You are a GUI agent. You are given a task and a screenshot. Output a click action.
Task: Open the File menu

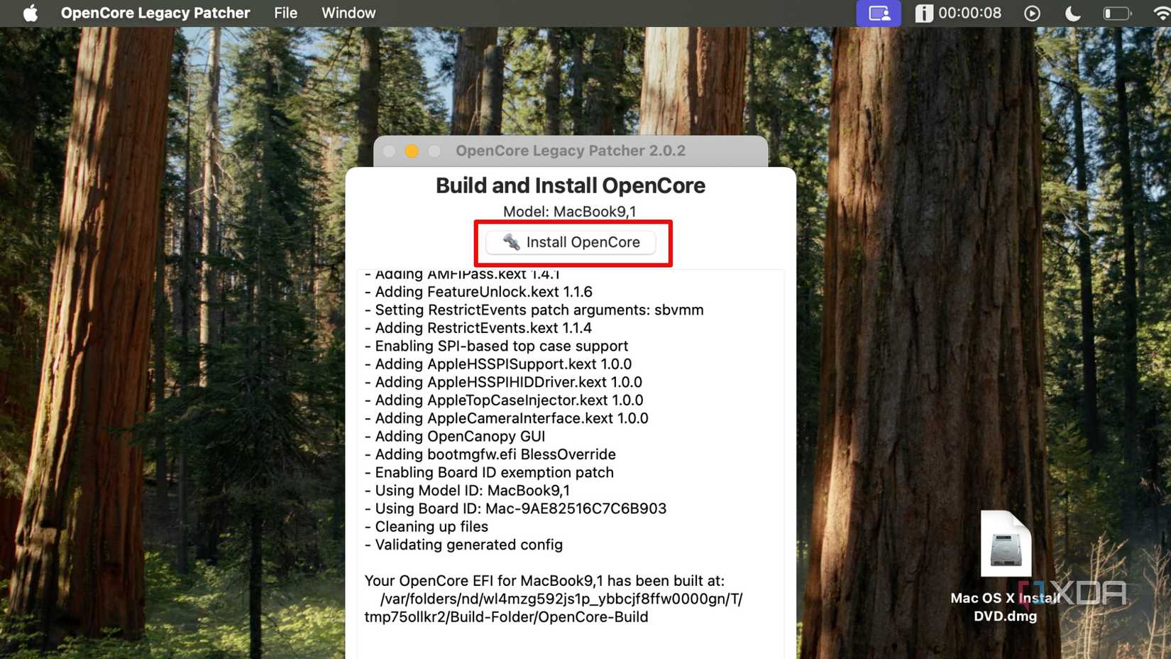pyautogui.click(x=285, y=13)
